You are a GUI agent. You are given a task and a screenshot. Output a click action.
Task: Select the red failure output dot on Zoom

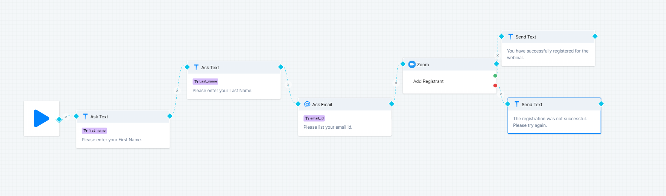(495, 85)
